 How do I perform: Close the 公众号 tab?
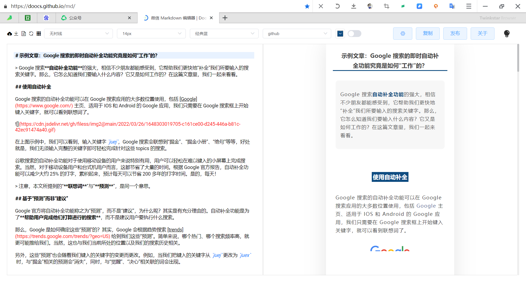coord(129,18)
